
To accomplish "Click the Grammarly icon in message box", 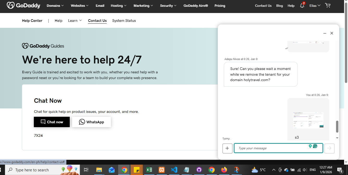I will point(315,146).
